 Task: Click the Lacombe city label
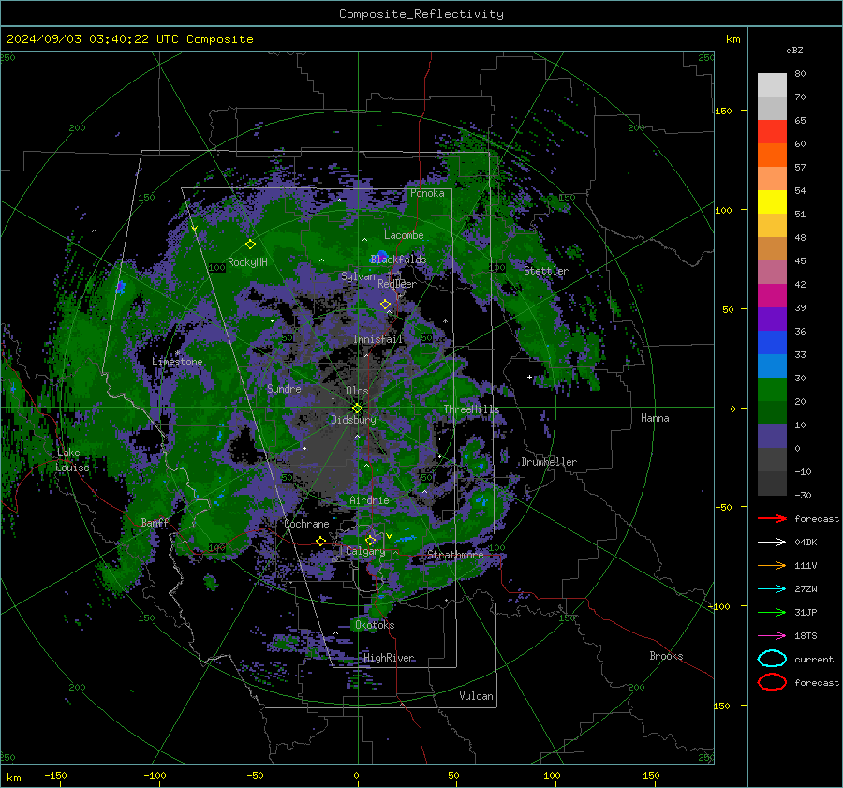[404, 235]
